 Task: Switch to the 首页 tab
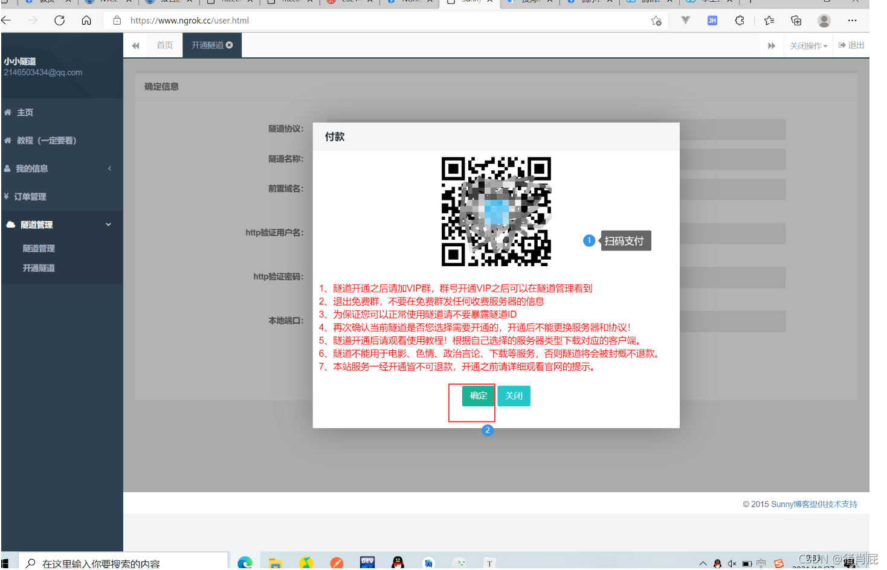pos(164,45)
